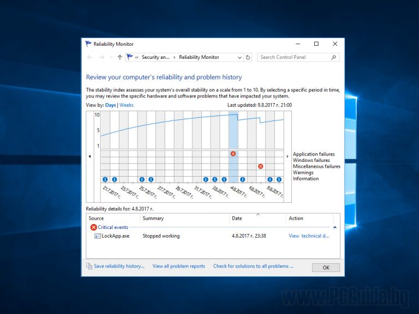Screen dimensions: 419x314
Task: Click the magnifier search icon
Action: (333, 57)
